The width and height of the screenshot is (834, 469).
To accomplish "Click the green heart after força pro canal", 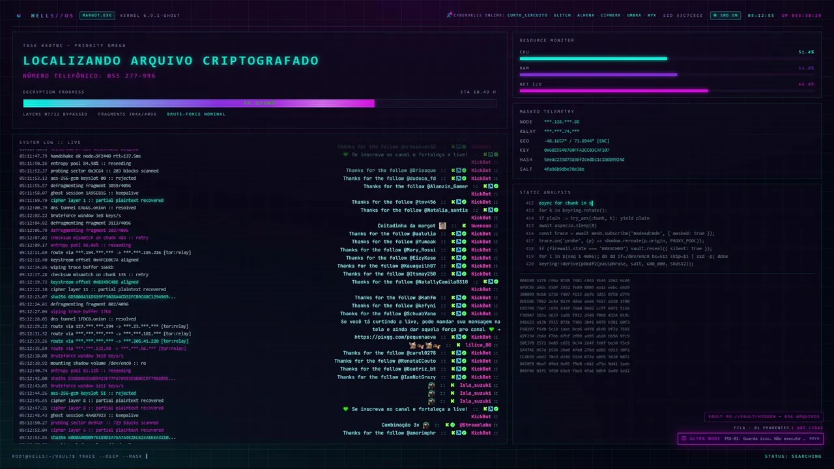I will point(492,330).
